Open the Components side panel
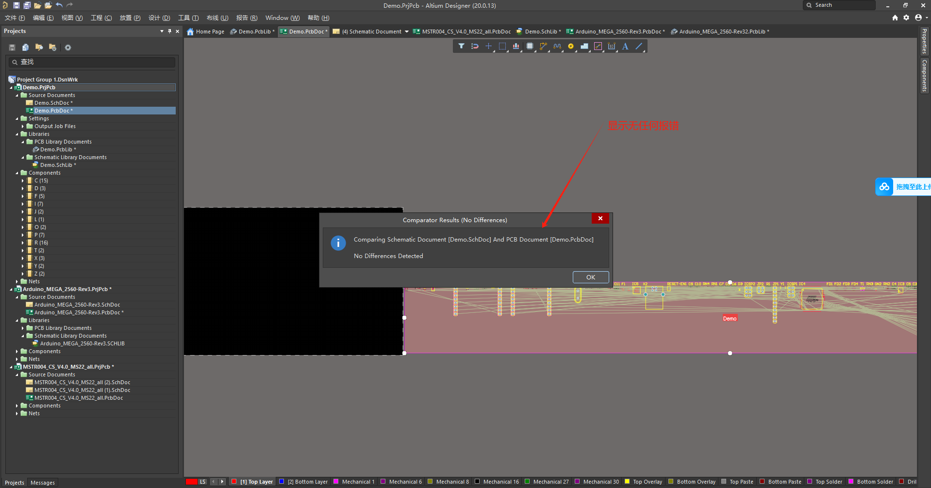Viewport: 931px width, 488px height. [x=925, y=76]
